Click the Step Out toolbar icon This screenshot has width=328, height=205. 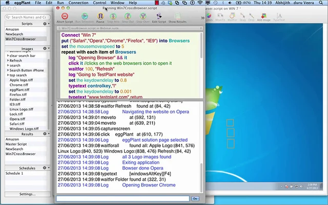(128, 16)
